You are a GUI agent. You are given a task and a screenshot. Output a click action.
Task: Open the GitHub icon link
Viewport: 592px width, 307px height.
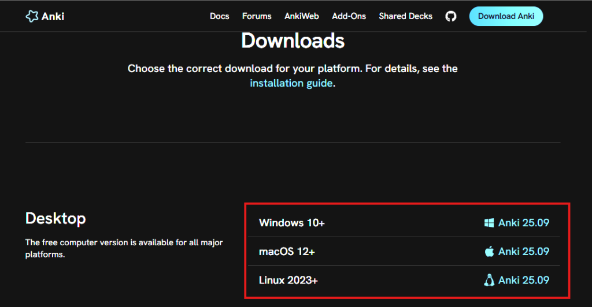[451, 16]
